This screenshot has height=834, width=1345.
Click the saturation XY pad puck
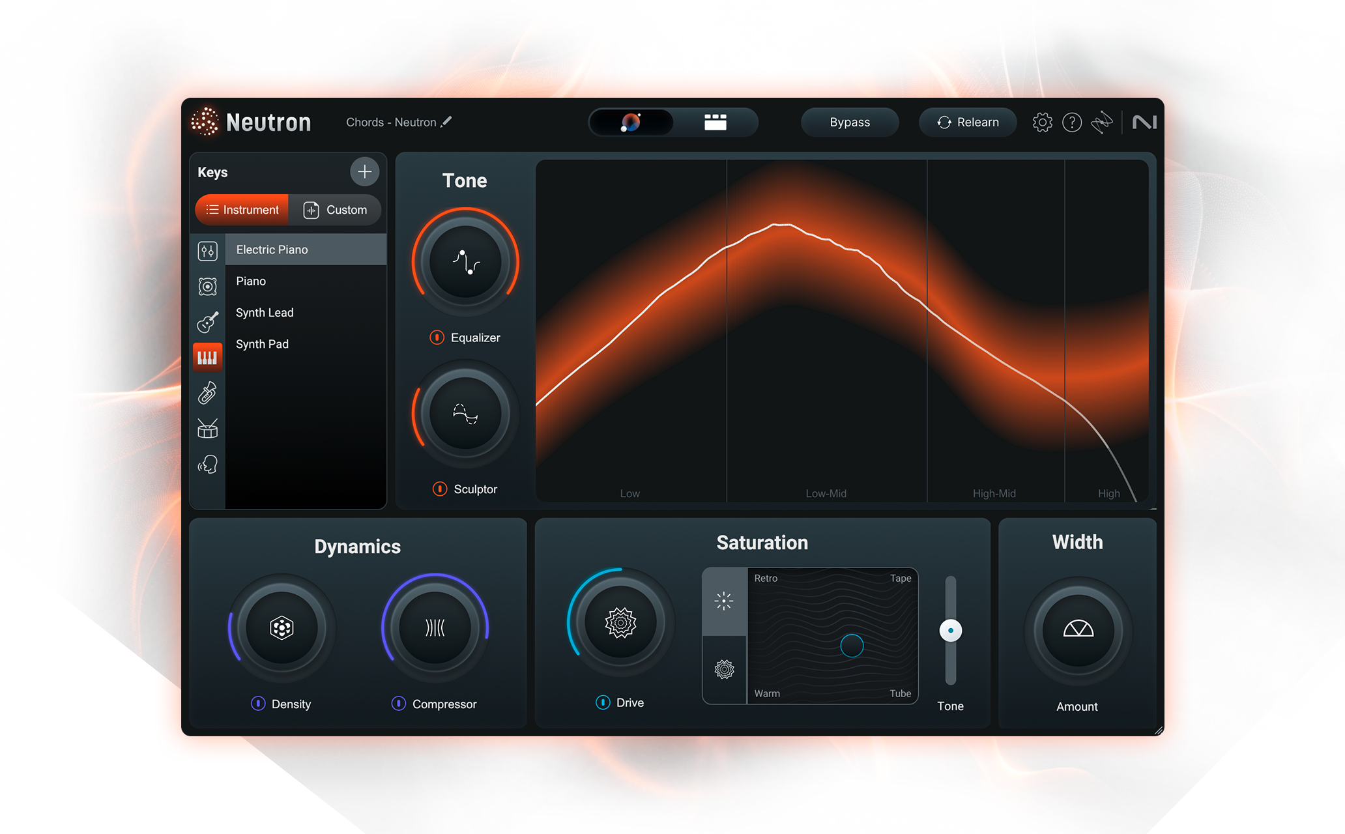(852, 646)
